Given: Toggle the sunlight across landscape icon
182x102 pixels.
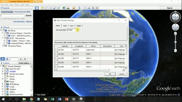Looking at the screenshot, I should click(x=68, y=8).
